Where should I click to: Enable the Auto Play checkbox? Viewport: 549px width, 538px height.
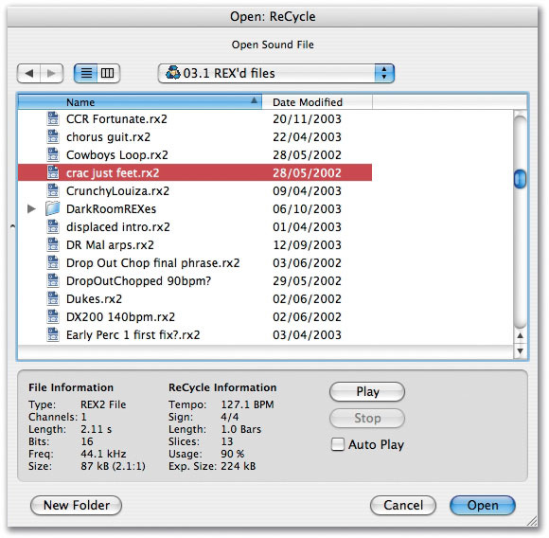pos(338,444)
